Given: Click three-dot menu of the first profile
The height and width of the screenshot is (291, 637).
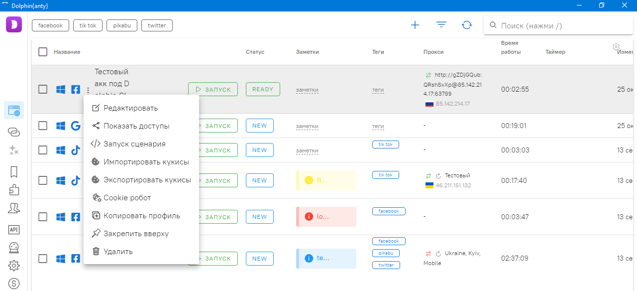Looking at the screenshot, I should click(88, 90).
